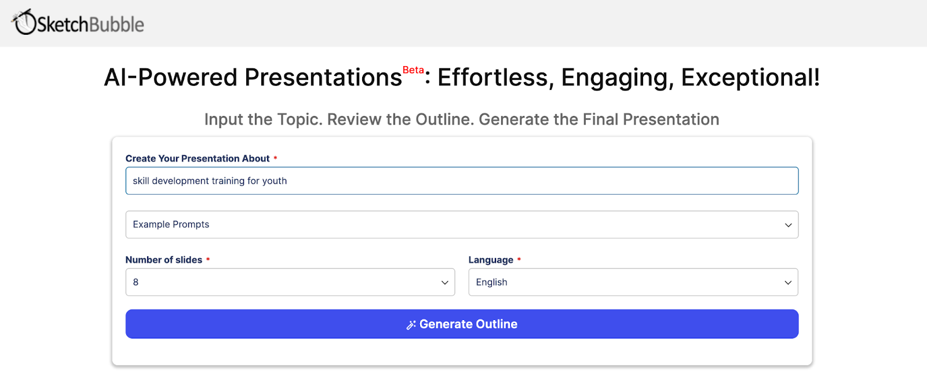The height and width of the screenshot is (382, 927).
Task: Click the chevron arrow of Example Prompts
Action: point(788,225)
